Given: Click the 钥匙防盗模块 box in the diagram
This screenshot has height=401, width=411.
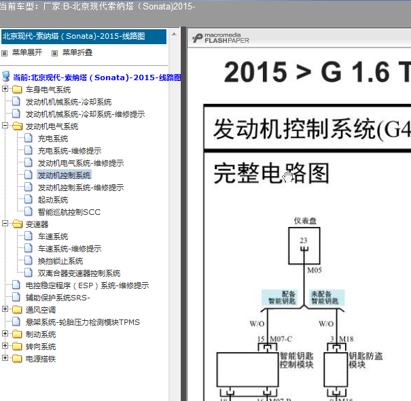Looking at the screenshot, I should [x=336, y=369].
